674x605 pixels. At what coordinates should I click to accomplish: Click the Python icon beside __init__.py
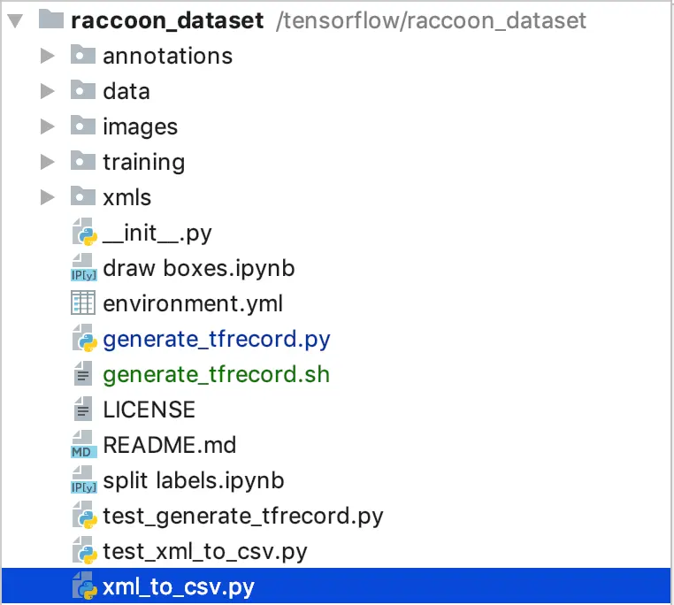(83, 233)
